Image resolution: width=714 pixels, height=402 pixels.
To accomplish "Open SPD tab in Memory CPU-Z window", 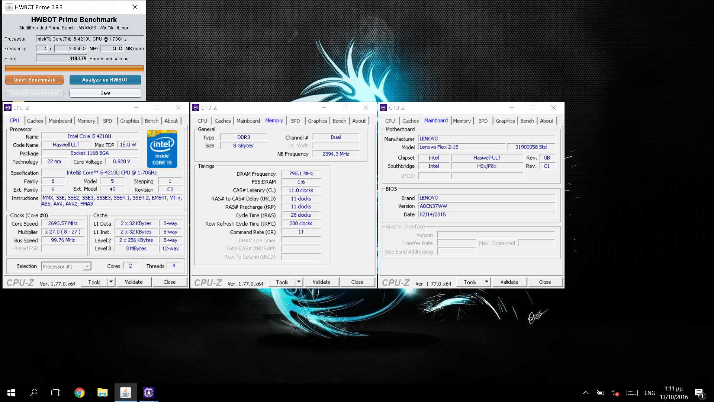I will [x=295, y=121].
